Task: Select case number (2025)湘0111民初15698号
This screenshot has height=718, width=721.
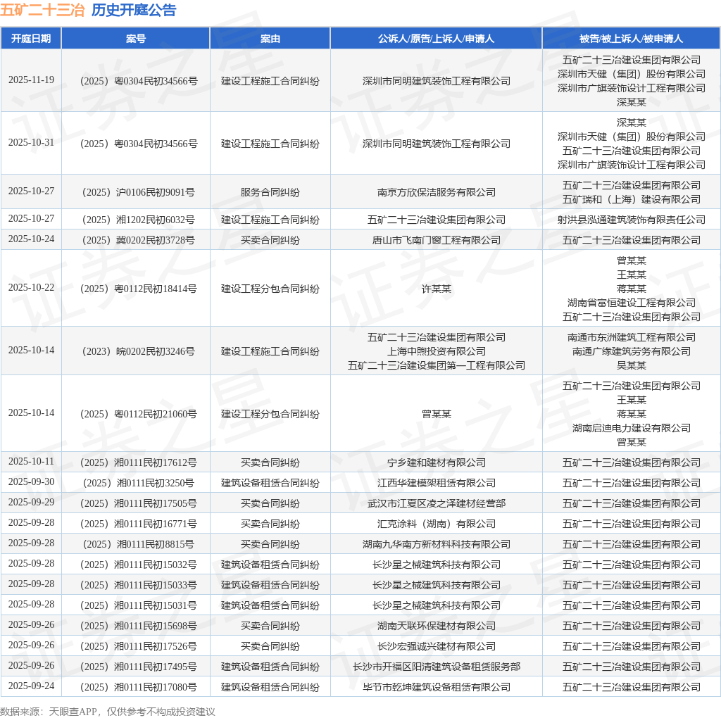Action: tap(139, 626)
